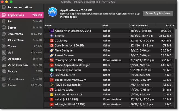Image resolution: width=179 pixels, height=111 pixels.
Task: Click the Recommendations lightbulb icon
Action: (x=4, y=7)
